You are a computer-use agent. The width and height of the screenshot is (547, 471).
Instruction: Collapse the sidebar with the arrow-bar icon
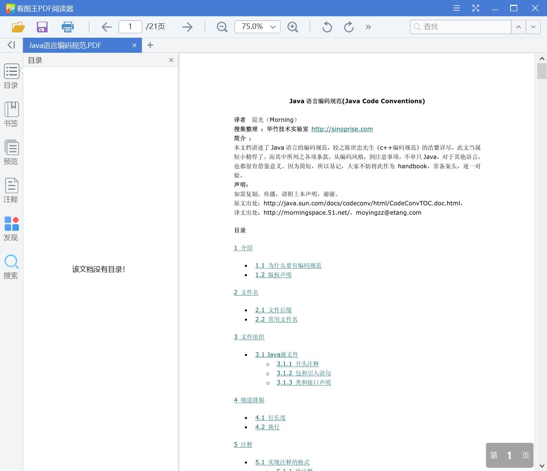[x=11, y=45]
